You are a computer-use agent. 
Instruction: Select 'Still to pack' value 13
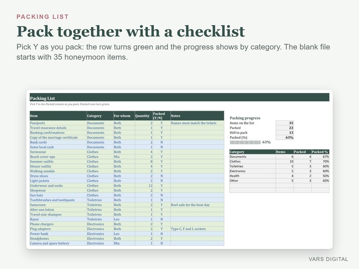[x=284, y=133]
